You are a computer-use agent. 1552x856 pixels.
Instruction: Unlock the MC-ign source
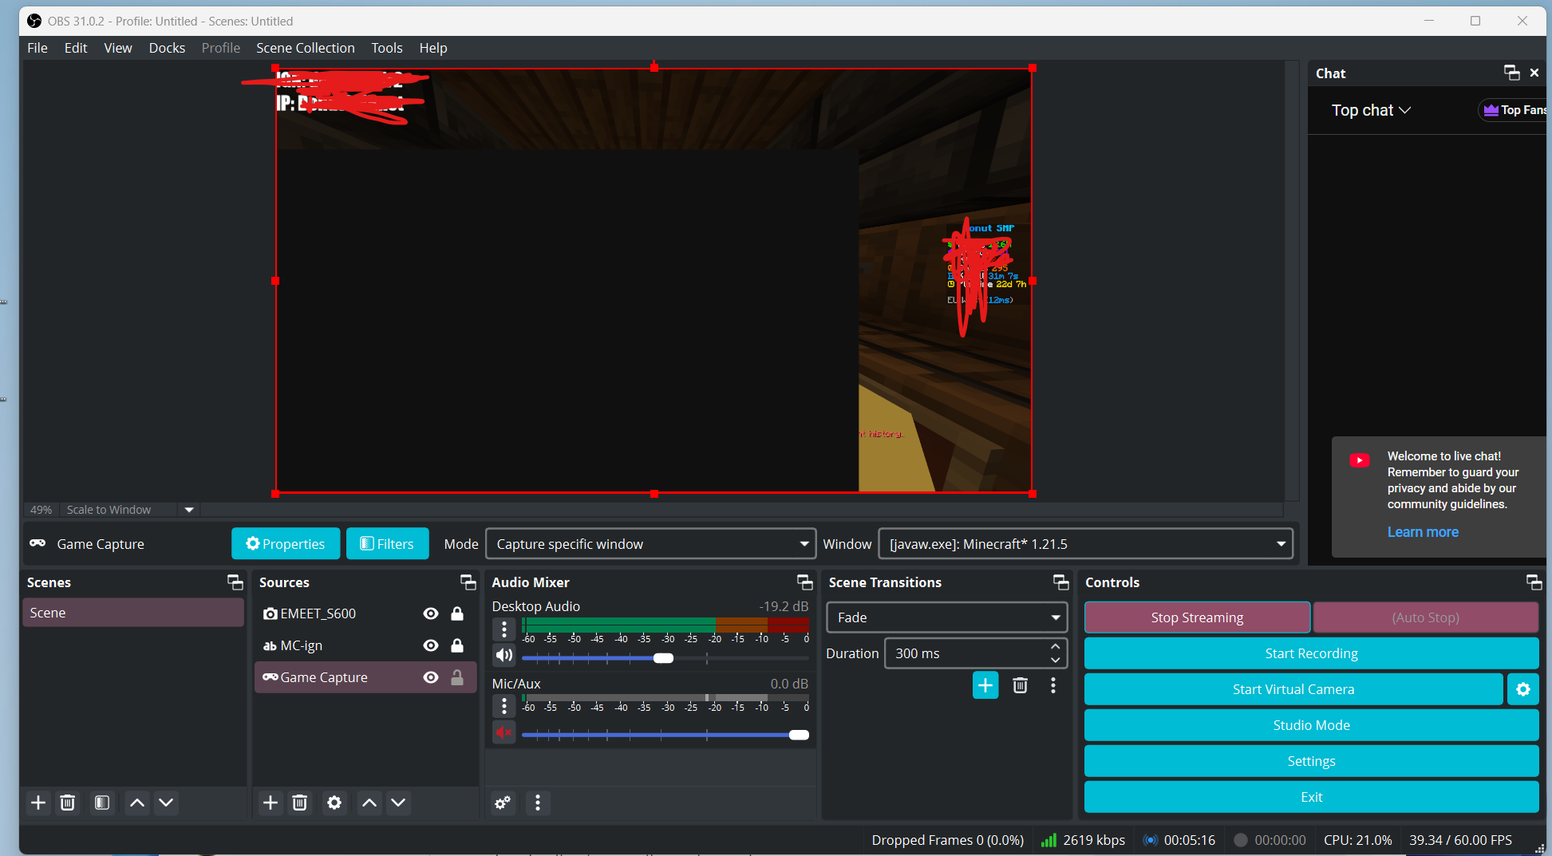click(x=457, y=645)
